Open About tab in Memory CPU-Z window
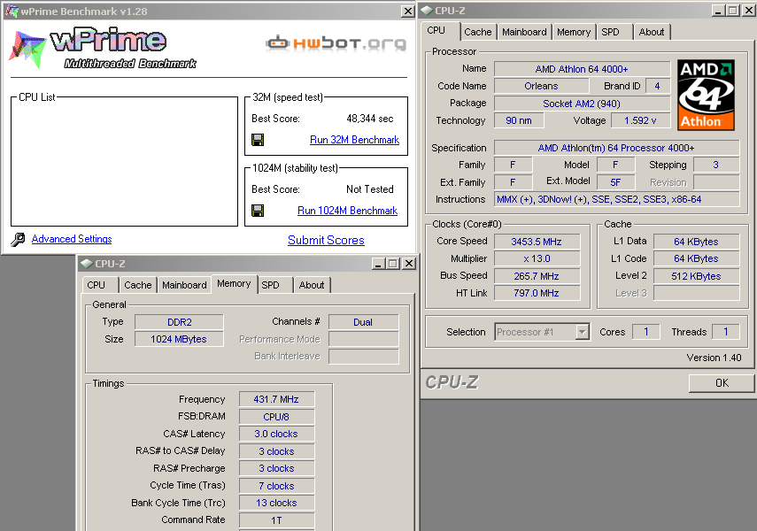757x531 pixels. coord(312,285)
